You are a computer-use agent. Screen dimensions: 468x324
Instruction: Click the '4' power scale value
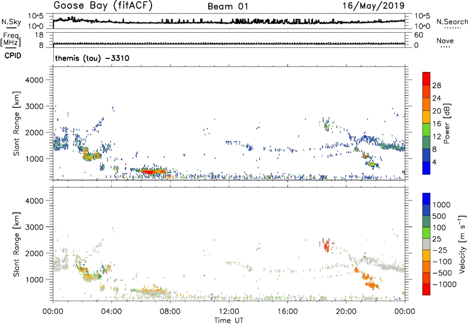tap(434, 162)
